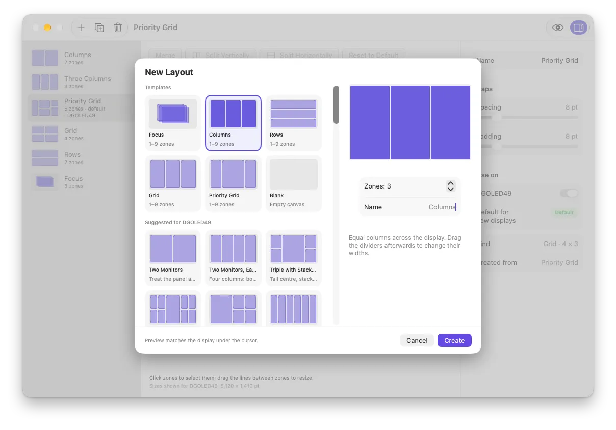616x430 pixels.
Task: Toggle the inspector sidebar icon in title bar
Action: coord(578,28)
